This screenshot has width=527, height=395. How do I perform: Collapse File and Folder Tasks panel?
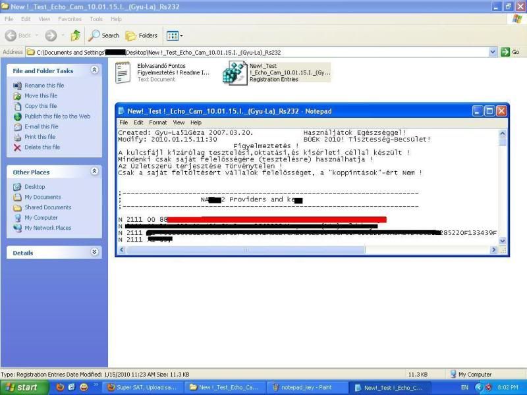pos(95,70)
